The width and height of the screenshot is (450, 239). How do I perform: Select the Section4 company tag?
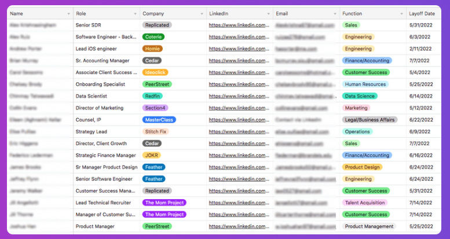click(x=155, y=108)
